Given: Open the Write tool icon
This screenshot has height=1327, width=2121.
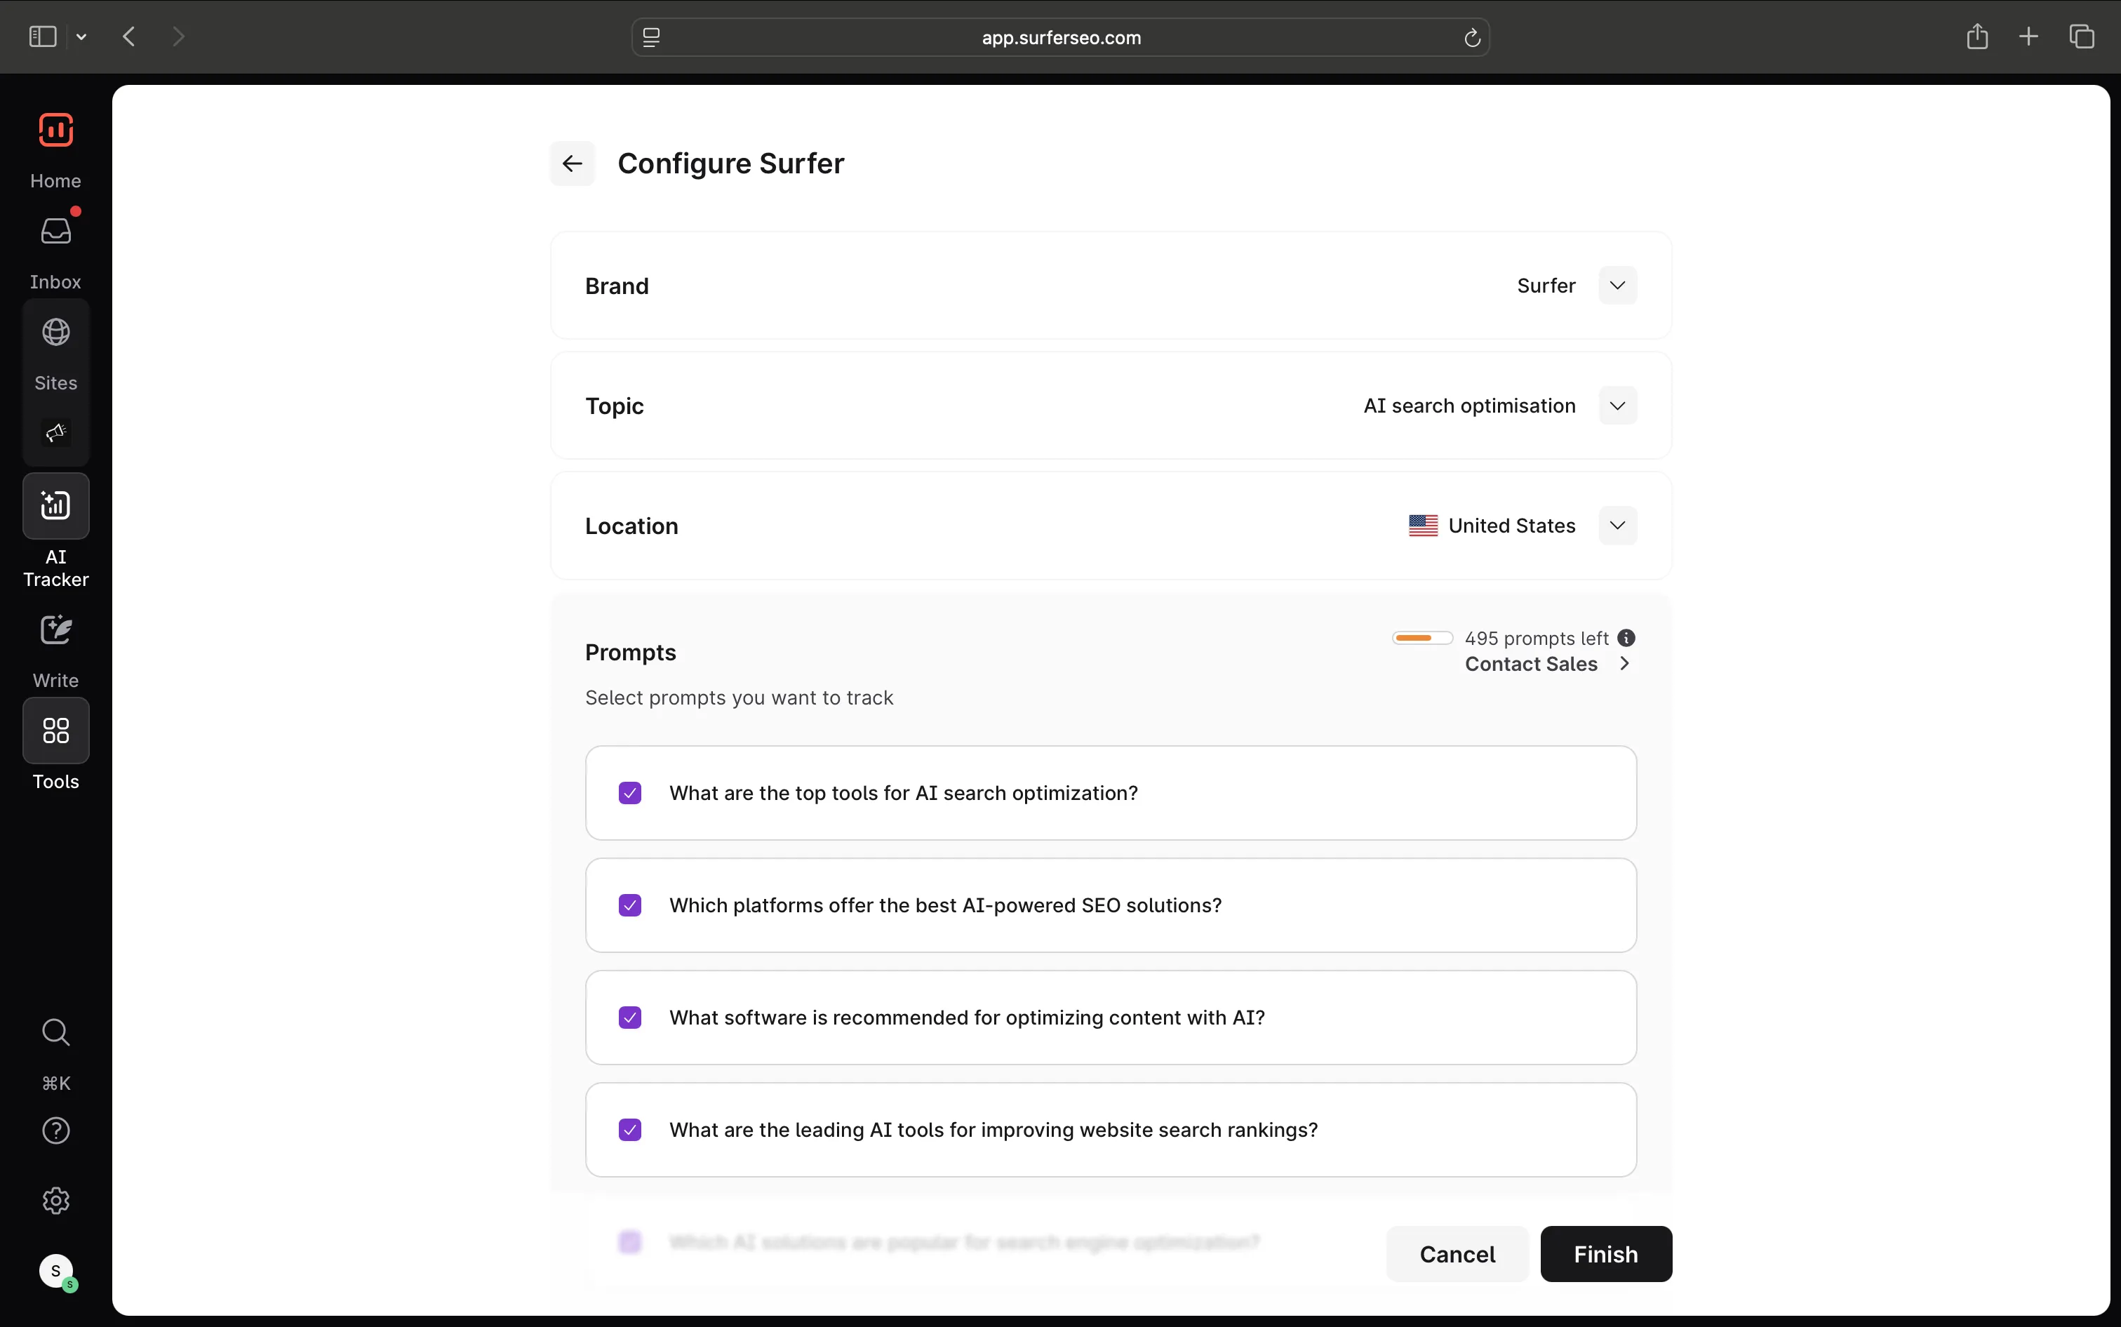Looking at the screenshot, I should pyautogui.click(x=55, y=630).
